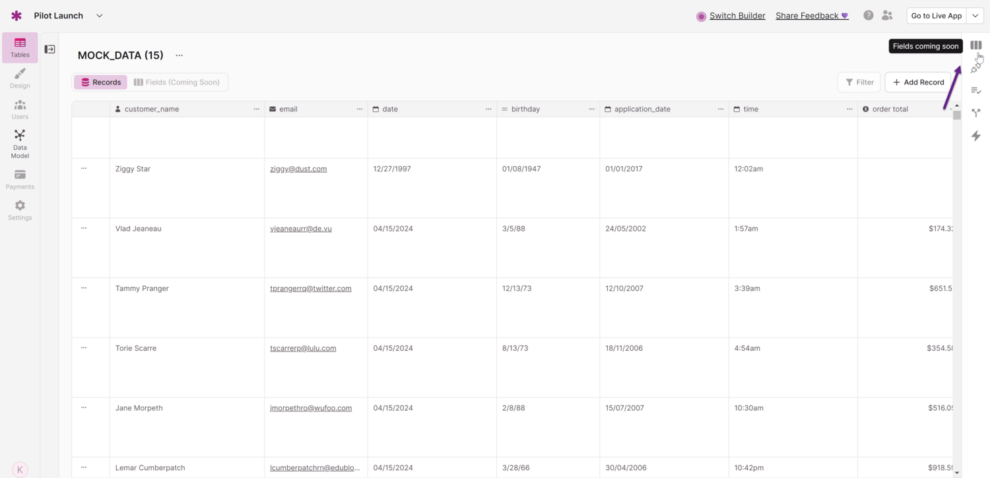Click the lightning bolt icon in the right panel
The width and height of the screenshot is (990, 478).
(975, 136)
